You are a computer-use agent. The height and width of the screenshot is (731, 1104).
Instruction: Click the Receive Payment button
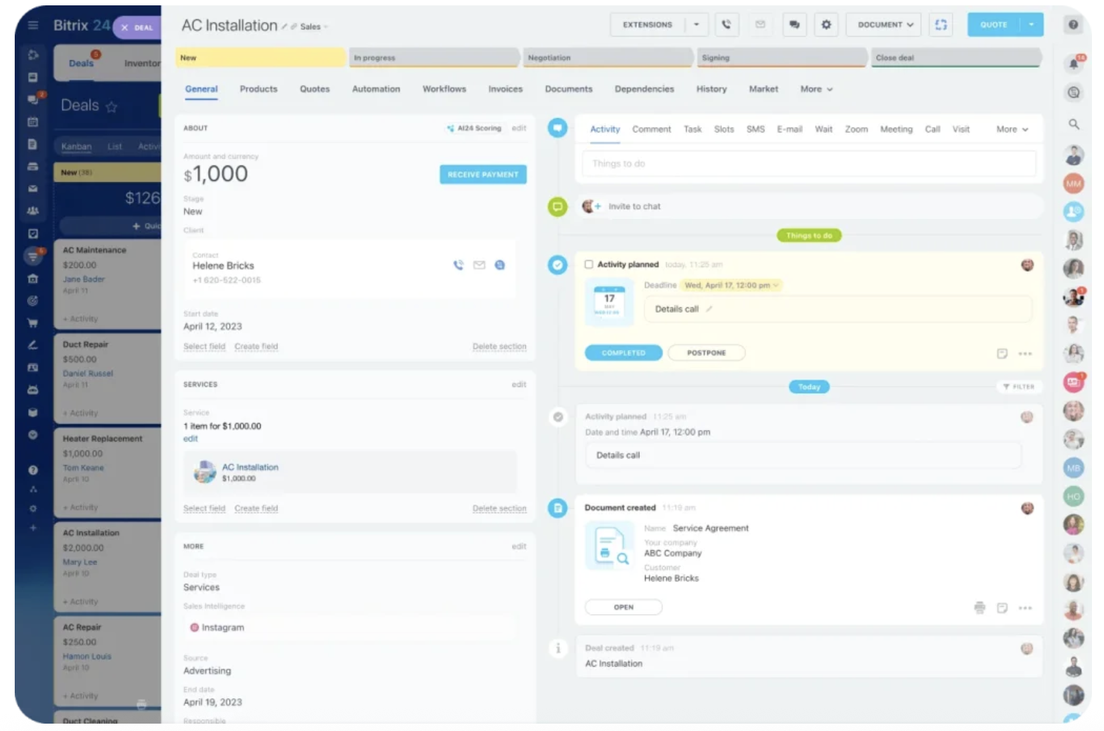tap(482, 175)
